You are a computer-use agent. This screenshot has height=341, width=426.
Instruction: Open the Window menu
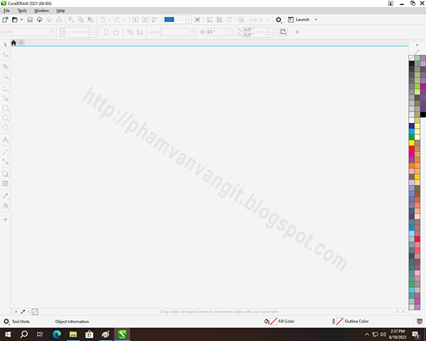41,11
